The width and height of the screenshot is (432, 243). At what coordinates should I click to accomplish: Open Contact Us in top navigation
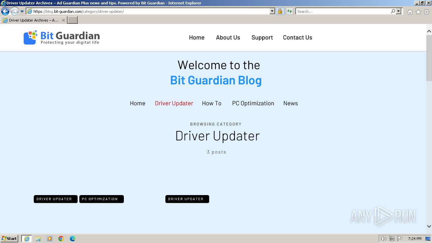point(298,37)
